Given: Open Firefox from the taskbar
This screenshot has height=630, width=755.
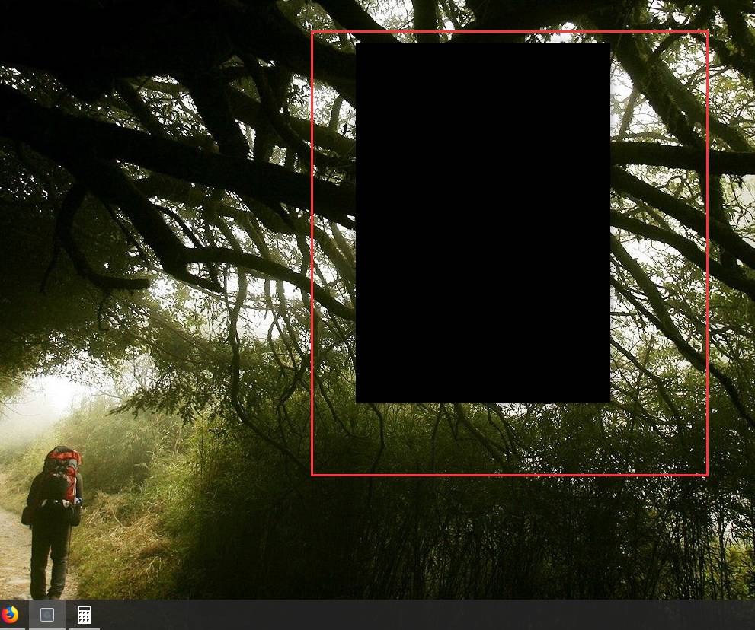Looking at the screenshot, I should pos(8,615).
